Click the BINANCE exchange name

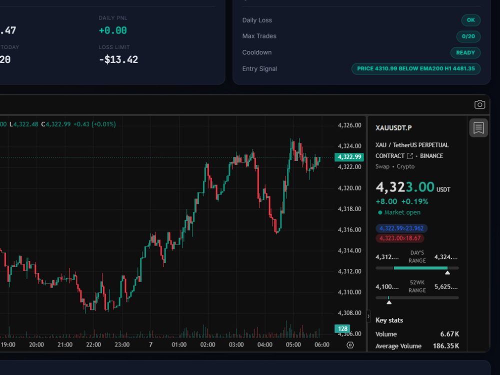click(x=431, y=156)
